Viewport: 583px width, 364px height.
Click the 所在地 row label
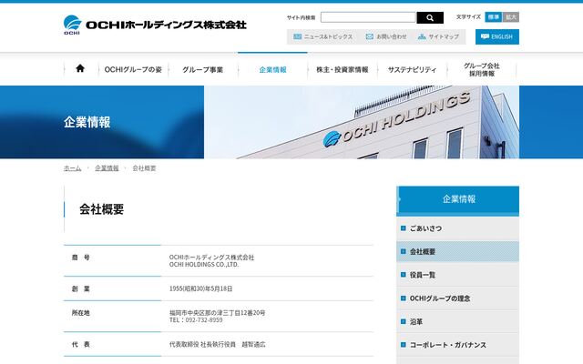coord(81,313)
